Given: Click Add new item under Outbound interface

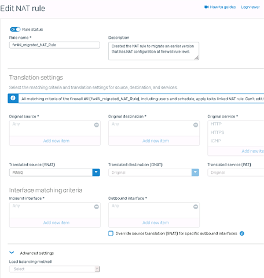Looking at the screenshot, I should click(x=156, y=222).
